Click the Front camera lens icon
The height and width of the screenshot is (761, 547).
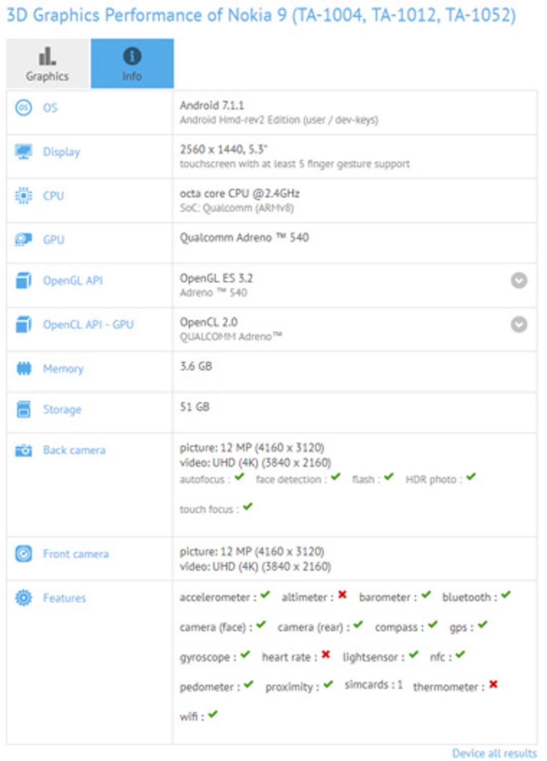pos(23,554)
